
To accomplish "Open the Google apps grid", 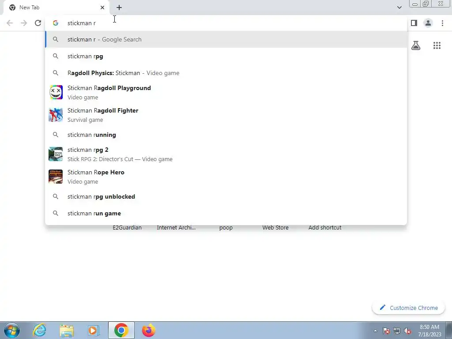I will pyautogui.click(x=437, y=45).
